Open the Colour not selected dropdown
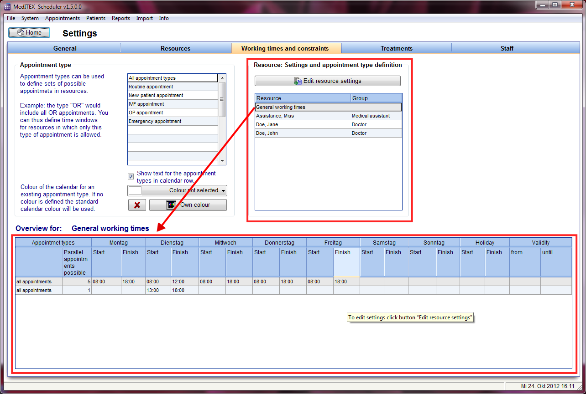Viewport: 586px width, 394px height. pos(177,190)
